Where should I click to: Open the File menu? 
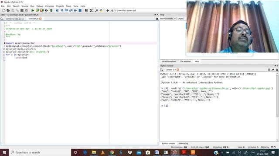(3, 6)
